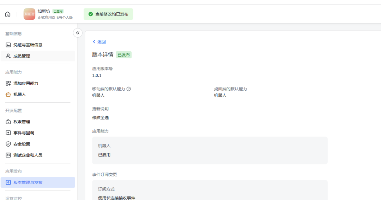Click the home icon in top bar
This screenshot has height=200, width=381.
click(x=8, y=14)
